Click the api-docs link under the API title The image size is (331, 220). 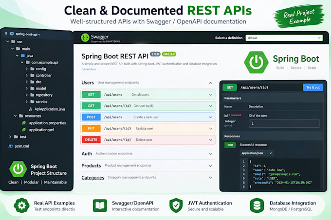click(x=89, y=69)
